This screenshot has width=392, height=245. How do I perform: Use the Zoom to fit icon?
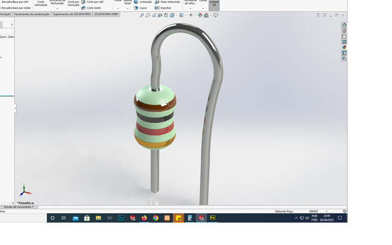(142, 15)
